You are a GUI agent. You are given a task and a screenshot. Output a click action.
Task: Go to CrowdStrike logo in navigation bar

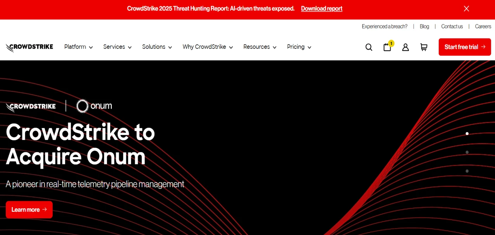click(30, 47)
